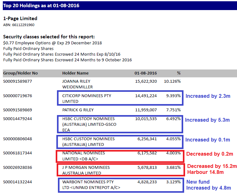Select holder number S00000719676
This screenshot has height=194, width=237.
pos(18,96)
